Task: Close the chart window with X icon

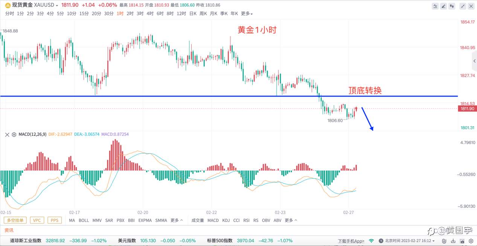Action: coord(471,6)
